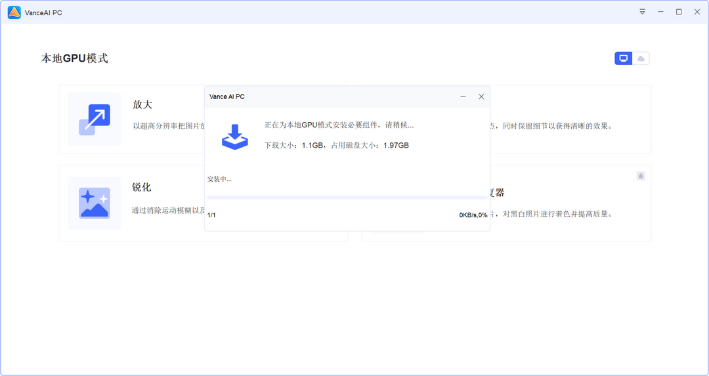Screen dimensions: 709x376
Task: Maximize the VanceAI PC main window
Action: point(679,12)
